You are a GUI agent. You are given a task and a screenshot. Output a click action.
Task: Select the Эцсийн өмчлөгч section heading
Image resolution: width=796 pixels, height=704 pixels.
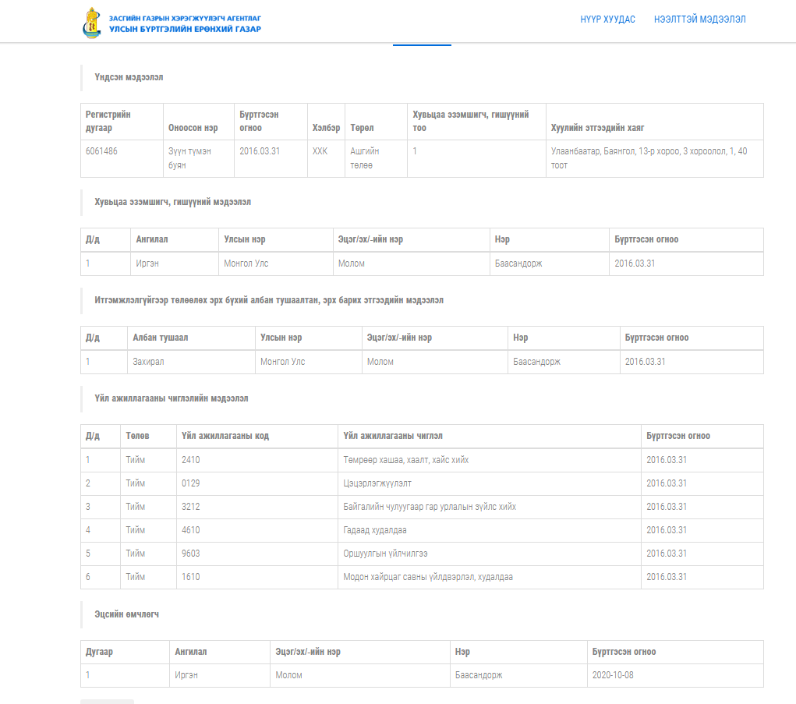[x=128, y=614]
